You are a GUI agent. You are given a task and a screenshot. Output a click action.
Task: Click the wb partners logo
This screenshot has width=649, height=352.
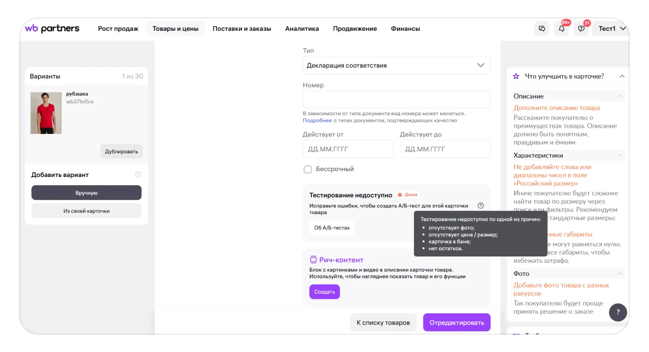pyautogui.click(x=52, y=28)
